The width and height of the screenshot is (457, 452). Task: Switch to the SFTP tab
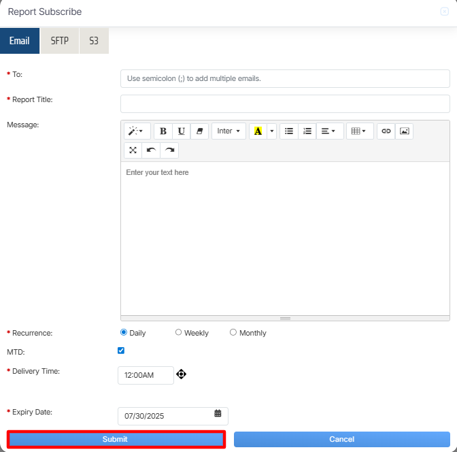pyautogui.click(x=60, y=41)
